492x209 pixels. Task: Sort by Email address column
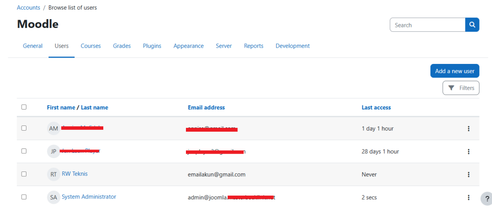coord(206,107)
